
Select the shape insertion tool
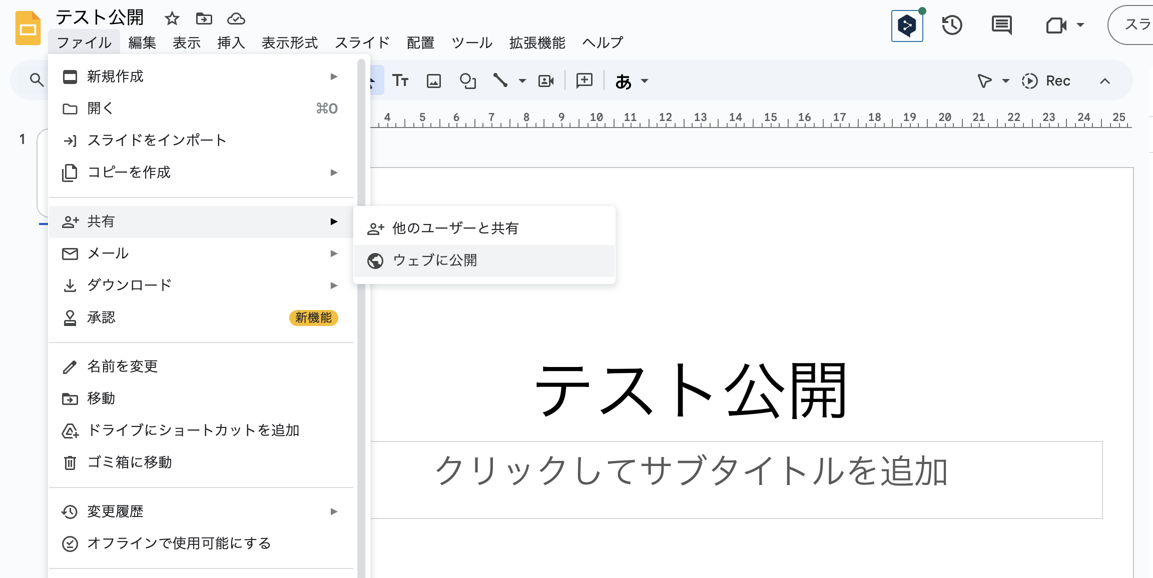tap(468, 80)
